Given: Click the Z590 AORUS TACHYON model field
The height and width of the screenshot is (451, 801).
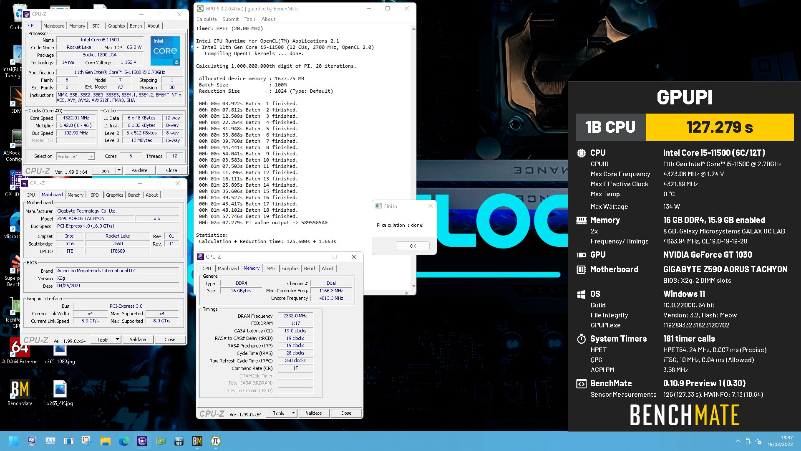Looking at the screenshot, I should (x=96, y=218).
